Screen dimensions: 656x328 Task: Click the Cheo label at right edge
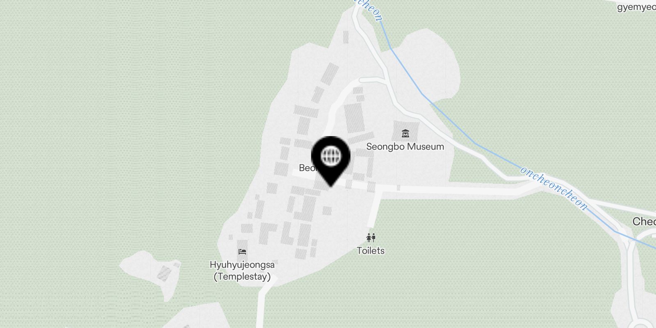pos(644,222)
